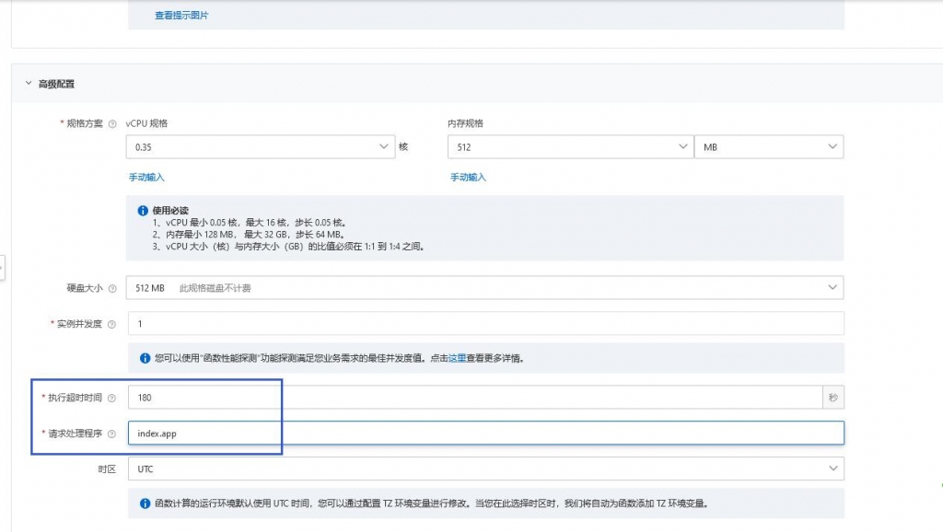
Task: Collapse the 高级配置 section
Action: (29, 84)
